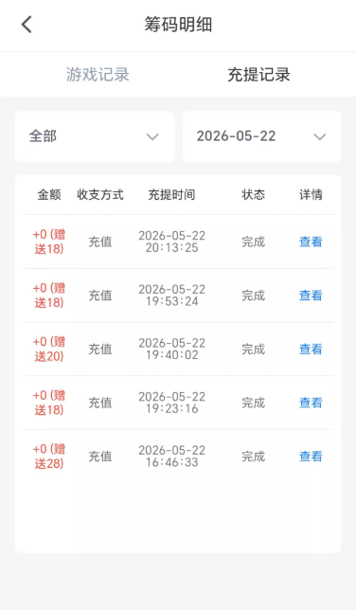356x610 pixels.
Task: Select the 状态 column header
Action: [x=254, y=194]
